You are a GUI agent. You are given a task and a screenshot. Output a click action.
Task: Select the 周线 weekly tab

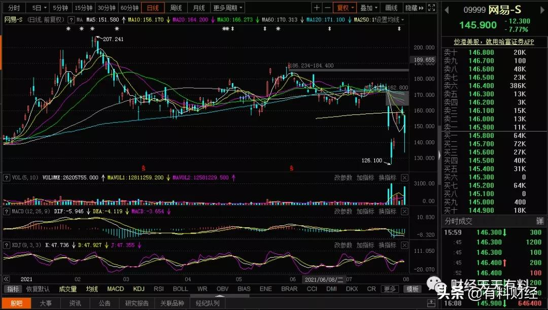[176, 8]
